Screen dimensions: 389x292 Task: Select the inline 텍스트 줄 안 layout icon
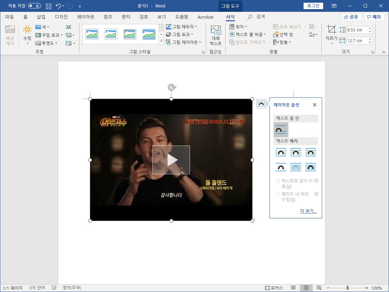[x=281, y=130]
